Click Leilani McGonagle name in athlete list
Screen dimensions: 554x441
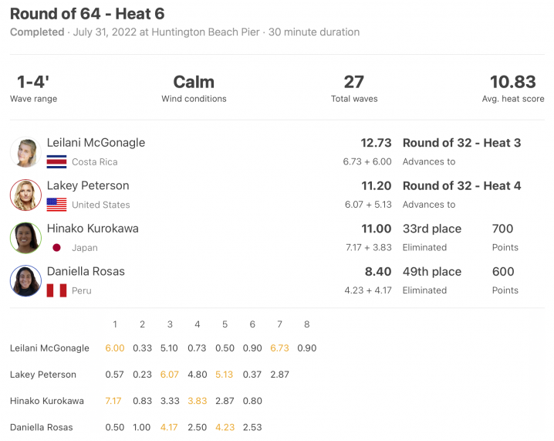96,143
